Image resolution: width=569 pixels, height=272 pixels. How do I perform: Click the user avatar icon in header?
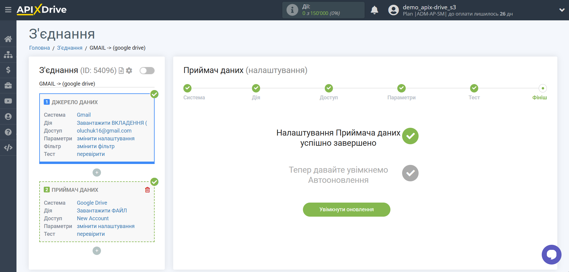(x=393, y=10)
